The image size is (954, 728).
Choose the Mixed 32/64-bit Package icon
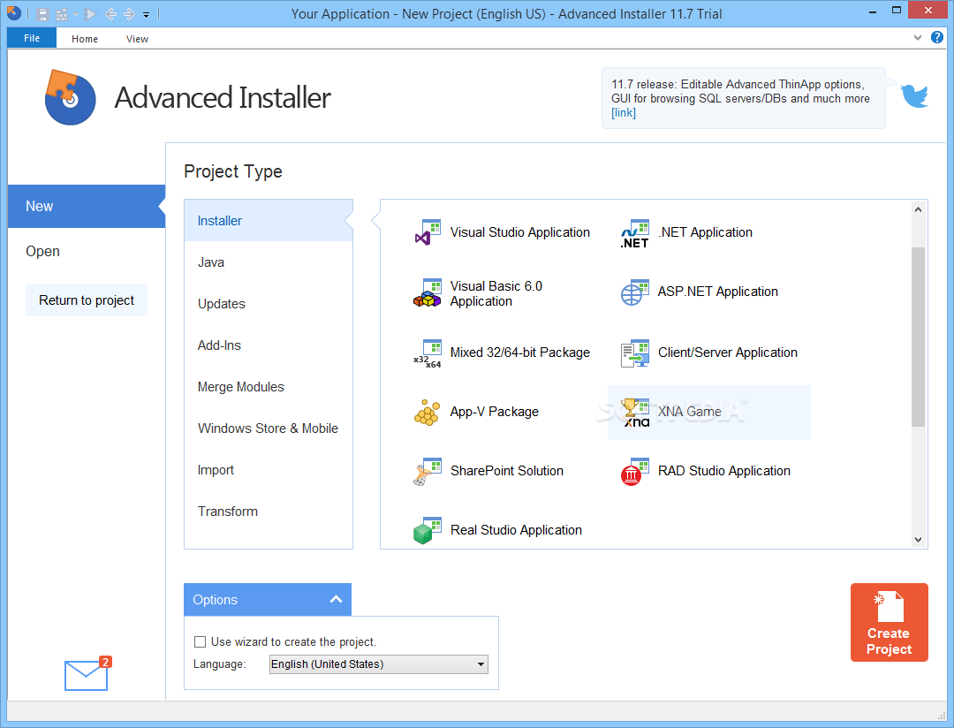click(x=428, y=353)
